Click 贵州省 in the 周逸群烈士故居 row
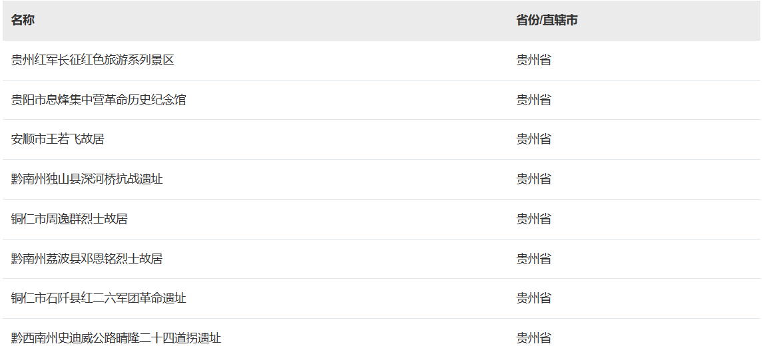 coord(534,220)
